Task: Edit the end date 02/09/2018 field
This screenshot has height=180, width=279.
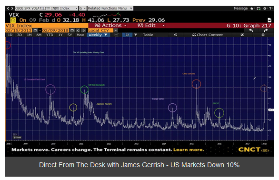Action: click(x=55, y=30)
